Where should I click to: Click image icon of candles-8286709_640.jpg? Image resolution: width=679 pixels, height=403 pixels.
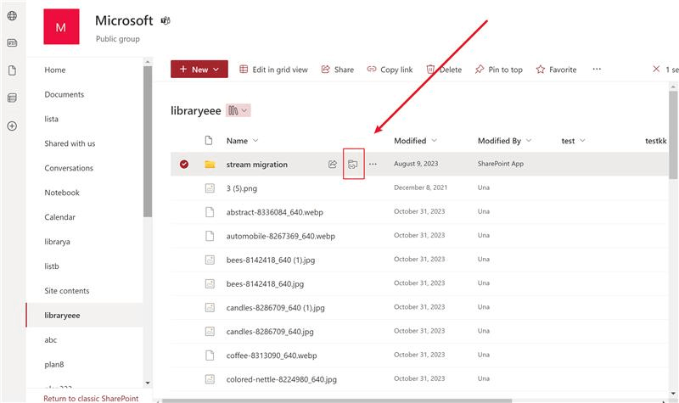click(x=210, y=331)
